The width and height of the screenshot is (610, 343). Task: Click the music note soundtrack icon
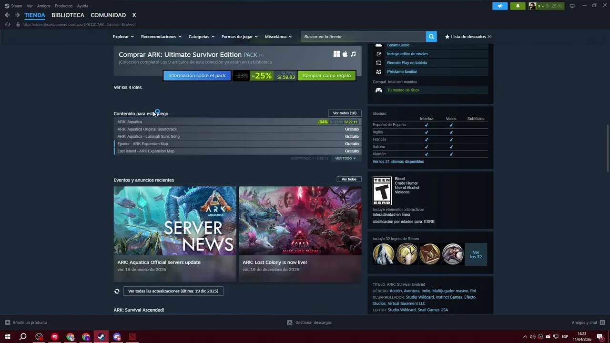pyautogui.click(x=353, y=54)
